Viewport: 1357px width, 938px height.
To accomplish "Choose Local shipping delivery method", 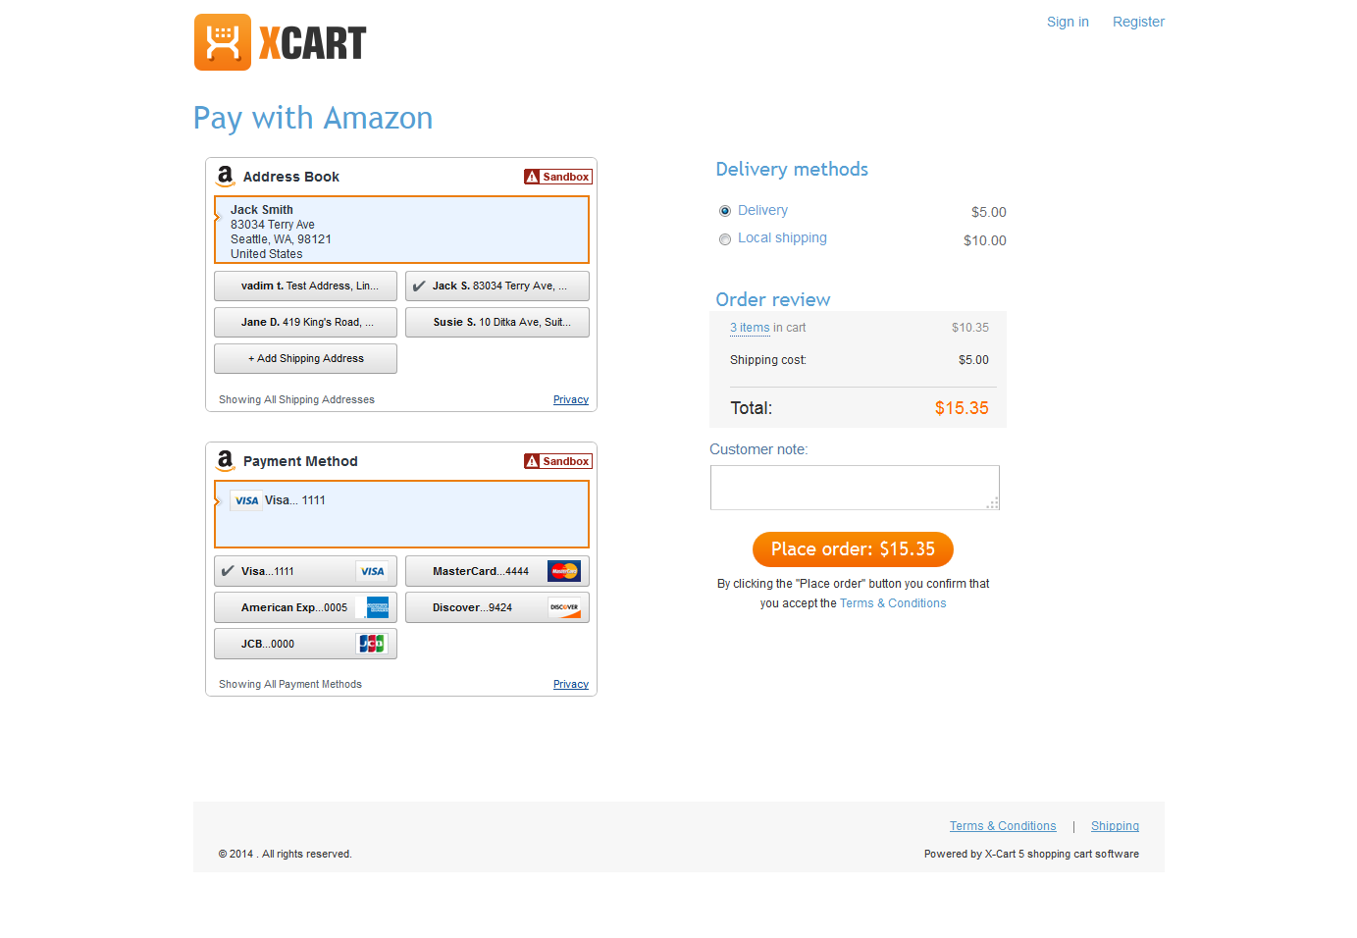I will [x=725, y=239].
